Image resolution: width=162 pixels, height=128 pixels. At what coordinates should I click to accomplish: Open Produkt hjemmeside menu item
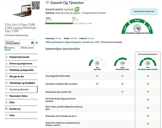tap(21, 57)
